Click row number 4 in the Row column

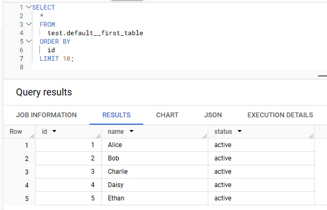[x=27, y=185]
